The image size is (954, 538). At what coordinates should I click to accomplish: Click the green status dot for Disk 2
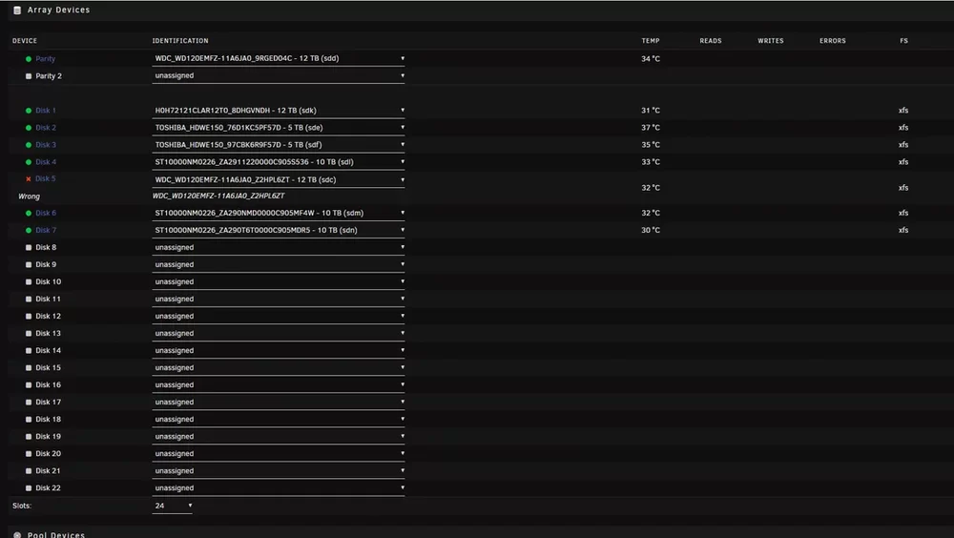(29, 128)
